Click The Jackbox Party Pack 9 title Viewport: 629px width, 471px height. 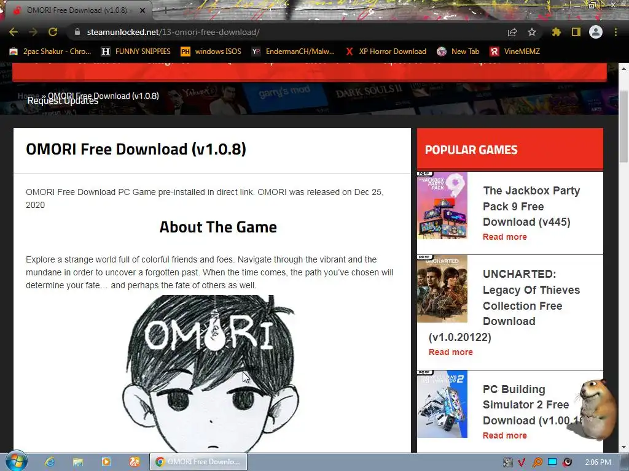(x=531, y=206)
